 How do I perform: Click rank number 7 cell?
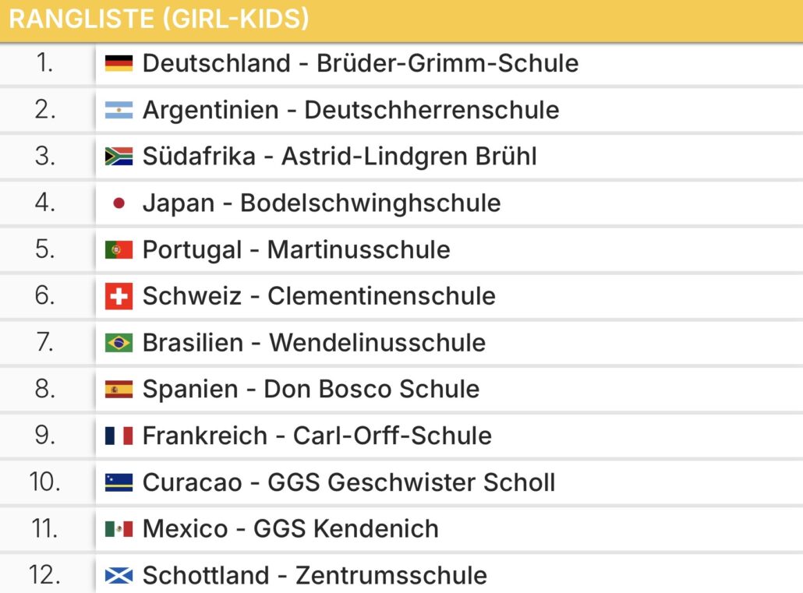[47, 343]
